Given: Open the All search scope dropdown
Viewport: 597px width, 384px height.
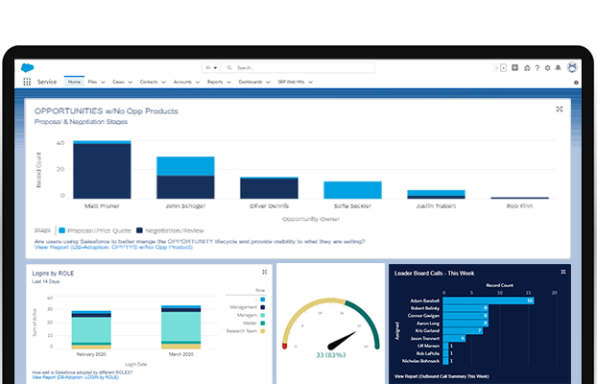Looking at the screenshot, I should (211, 68).
